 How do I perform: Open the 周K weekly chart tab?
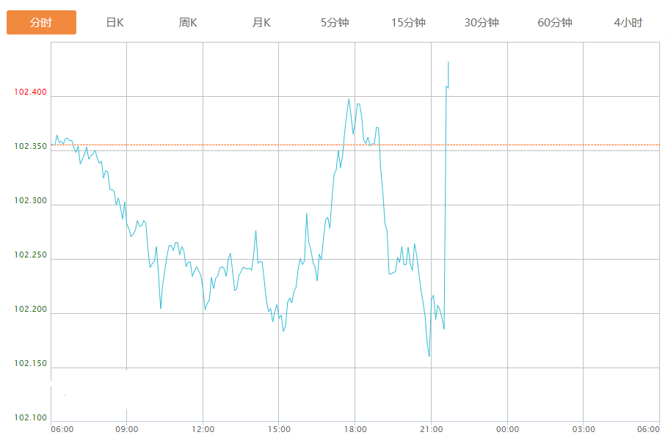click(x=188, y=23)
